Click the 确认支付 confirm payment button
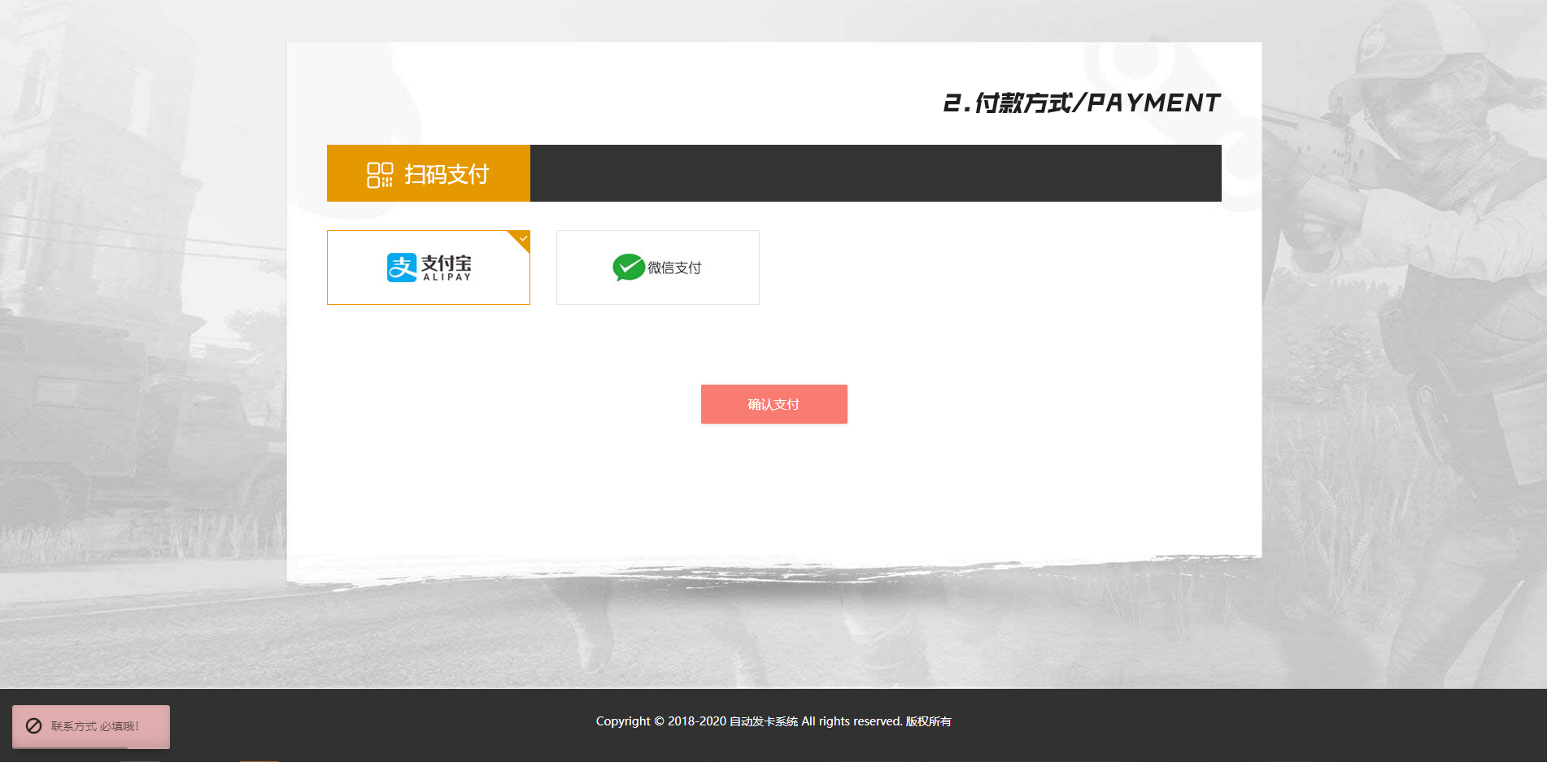Image resolution: width=1547 pixels, height=762 pixels. pyautogui.click(x=774, y=404)
